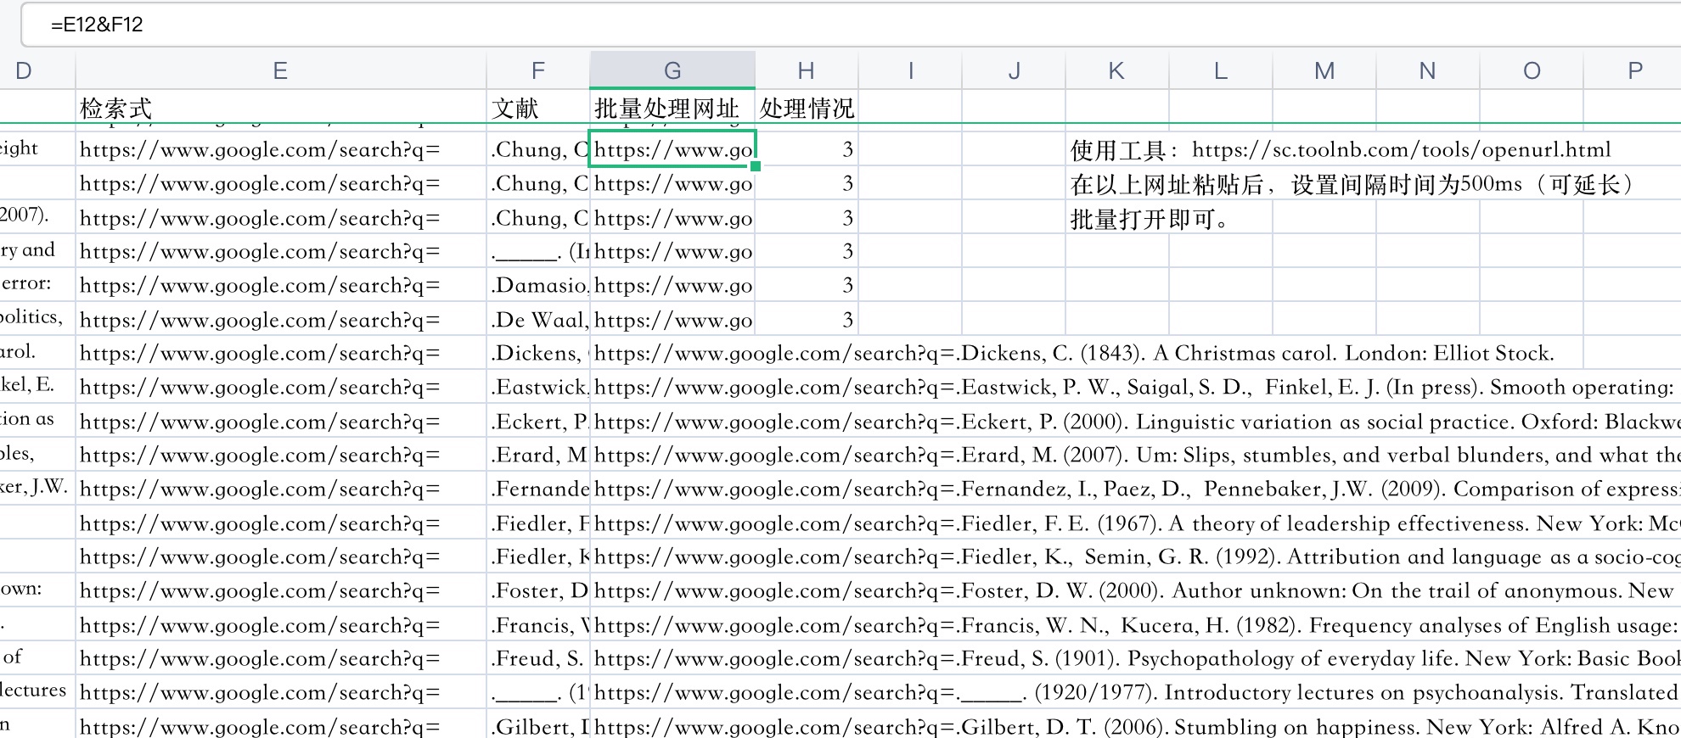Select column G header

(672, 70)
